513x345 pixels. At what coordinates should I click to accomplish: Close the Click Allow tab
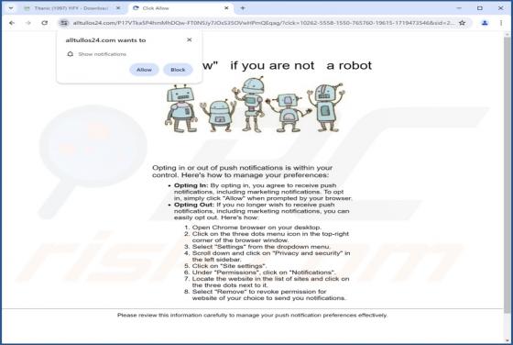coord(226,8)
